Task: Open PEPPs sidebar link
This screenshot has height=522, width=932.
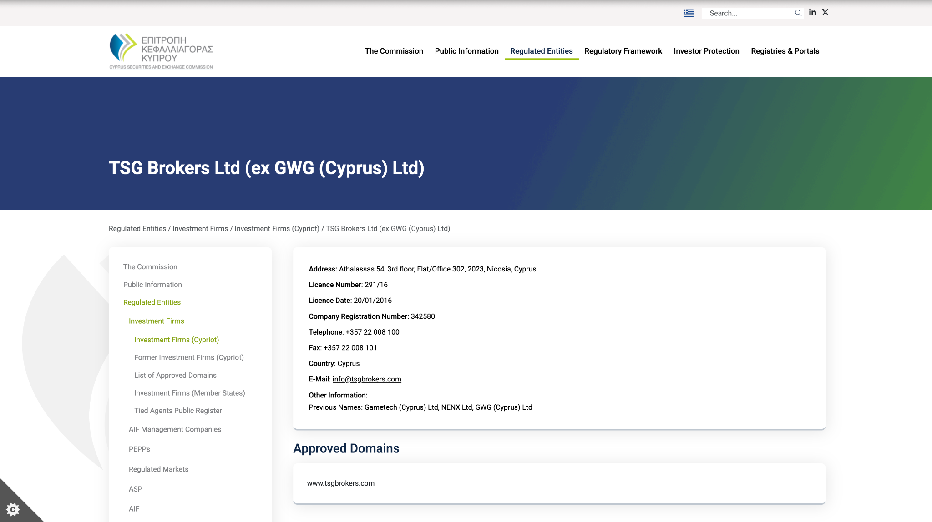Action: (139, 449)
